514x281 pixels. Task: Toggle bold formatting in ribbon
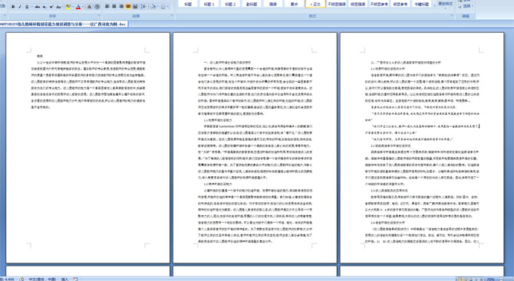click(13, 7)
